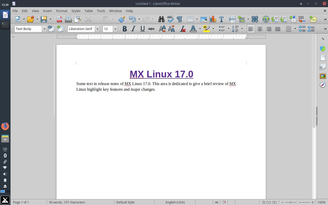Open the Styles menu
The width and height of the screenshot is (328, 205).
coord(76,11)
